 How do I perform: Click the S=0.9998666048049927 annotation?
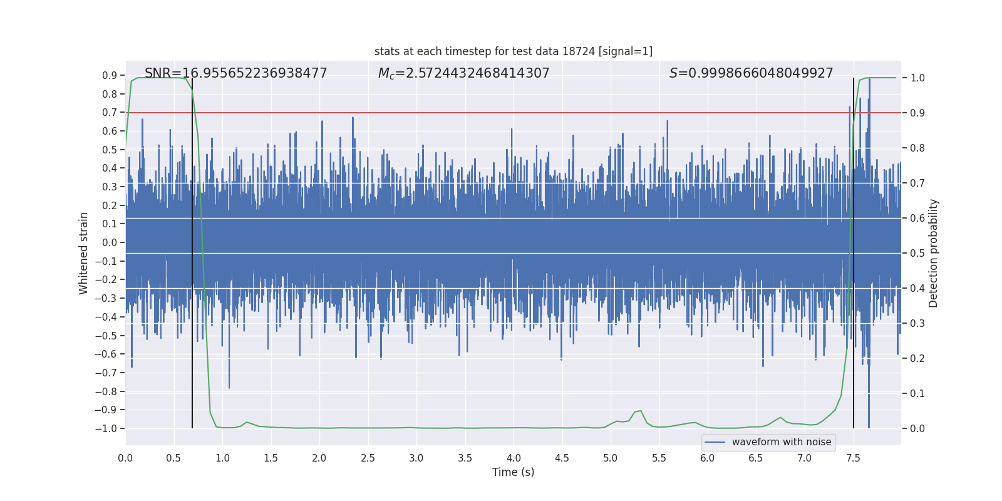[751, 73]
